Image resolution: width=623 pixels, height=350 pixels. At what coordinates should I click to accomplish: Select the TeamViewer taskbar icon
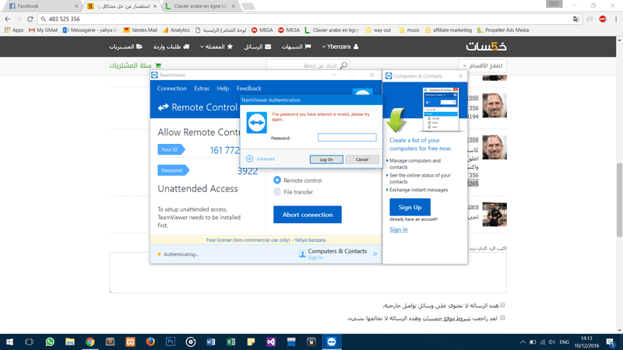point(332,341)
